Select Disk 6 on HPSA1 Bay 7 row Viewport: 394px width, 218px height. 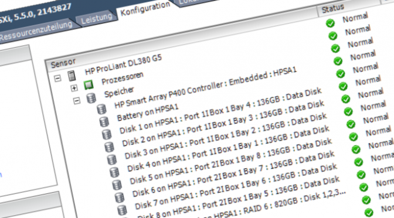coord(233,173)
